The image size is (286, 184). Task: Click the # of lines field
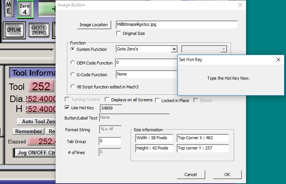pyautogui.click(x=110, y=152)
